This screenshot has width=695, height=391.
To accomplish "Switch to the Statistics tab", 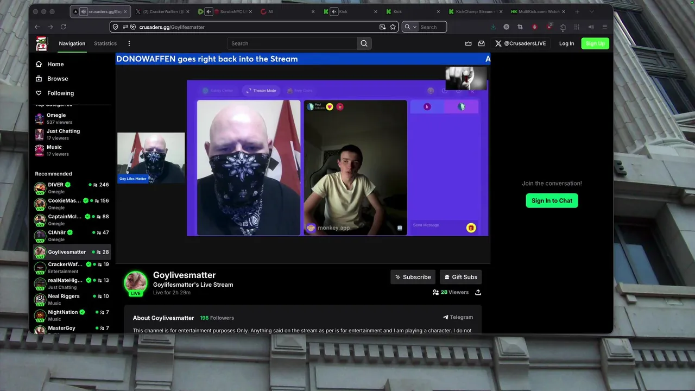I will coord(105,43).
